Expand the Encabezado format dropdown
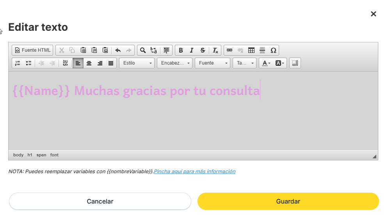This screenshot has height=216, width=388. coord(175,63)
